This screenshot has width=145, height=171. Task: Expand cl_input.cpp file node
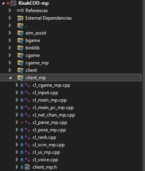click(17, 93)
